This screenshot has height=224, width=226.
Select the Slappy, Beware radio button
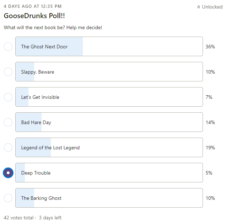[x=8, y=72]
